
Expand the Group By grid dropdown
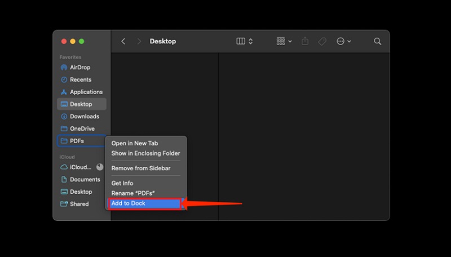tap(284, 41)
